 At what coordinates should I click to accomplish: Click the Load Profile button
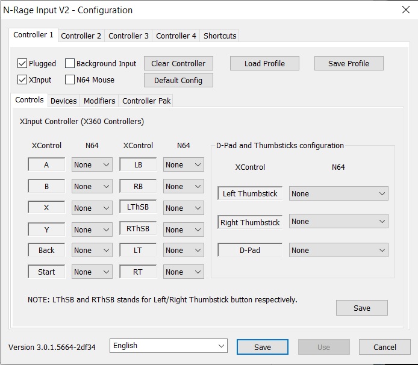pyautogui.click(x=264, y=63)
